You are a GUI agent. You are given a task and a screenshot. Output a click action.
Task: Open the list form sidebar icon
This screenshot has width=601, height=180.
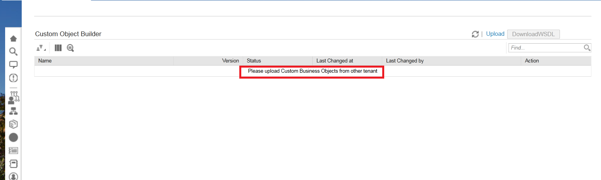(13, 151)
